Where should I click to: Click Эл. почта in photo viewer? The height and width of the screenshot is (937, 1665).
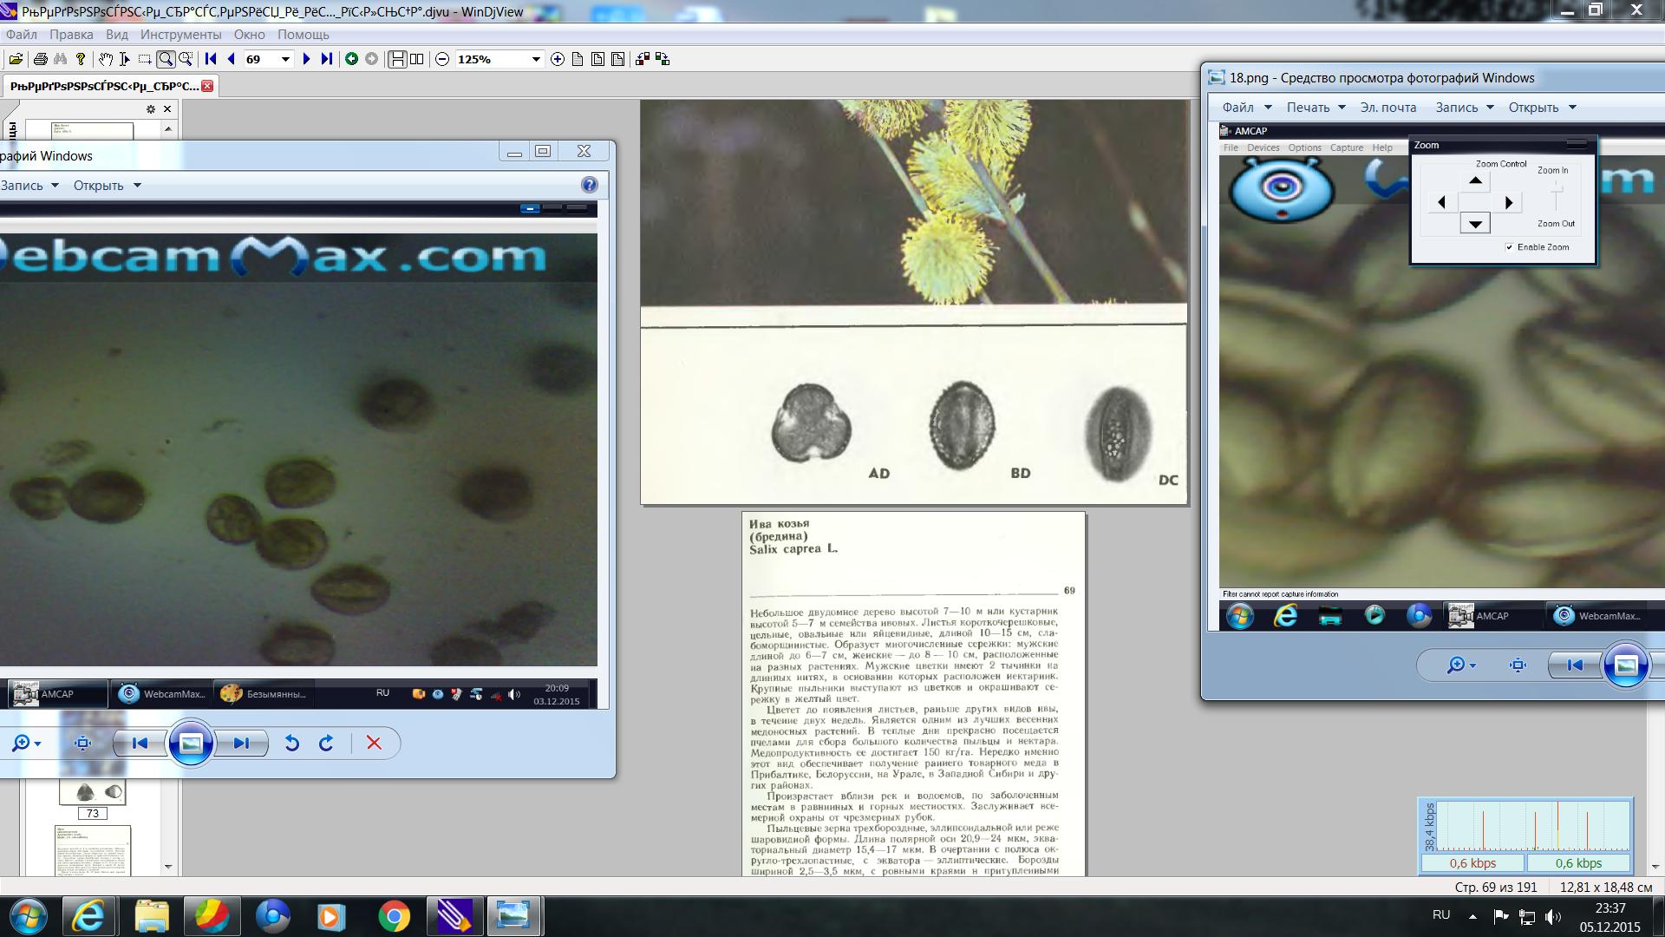1387,108
